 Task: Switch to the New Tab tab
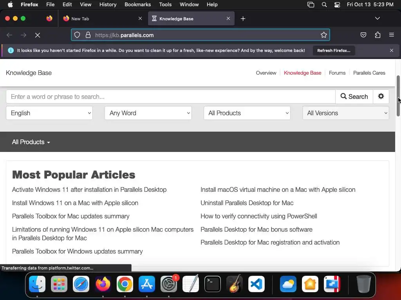(x=102, y=18)
